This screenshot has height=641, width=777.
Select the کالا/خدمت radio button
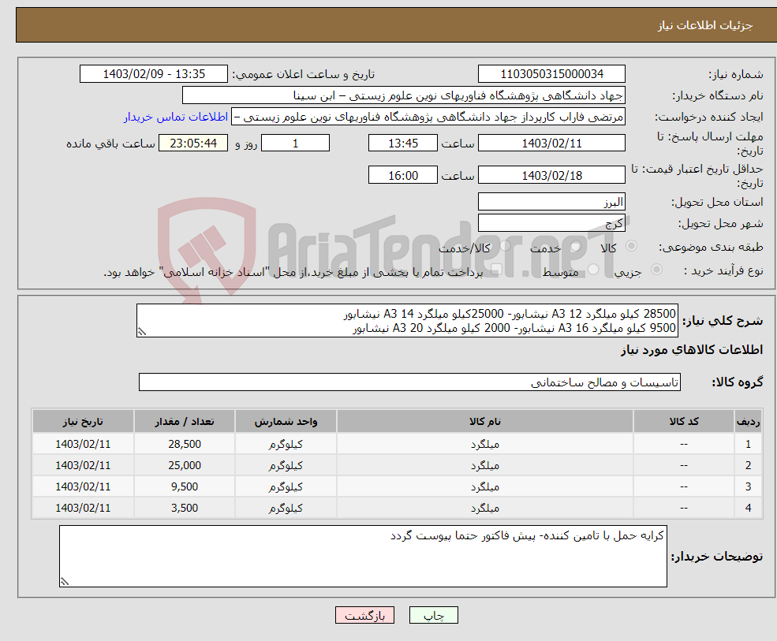505,246
